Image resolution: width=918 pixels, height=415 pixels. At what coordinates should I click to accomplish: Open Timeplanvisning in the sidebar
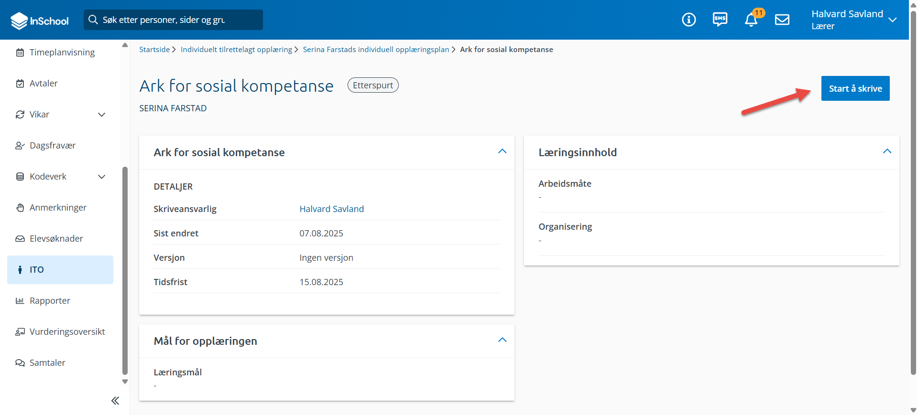(60, 53)
